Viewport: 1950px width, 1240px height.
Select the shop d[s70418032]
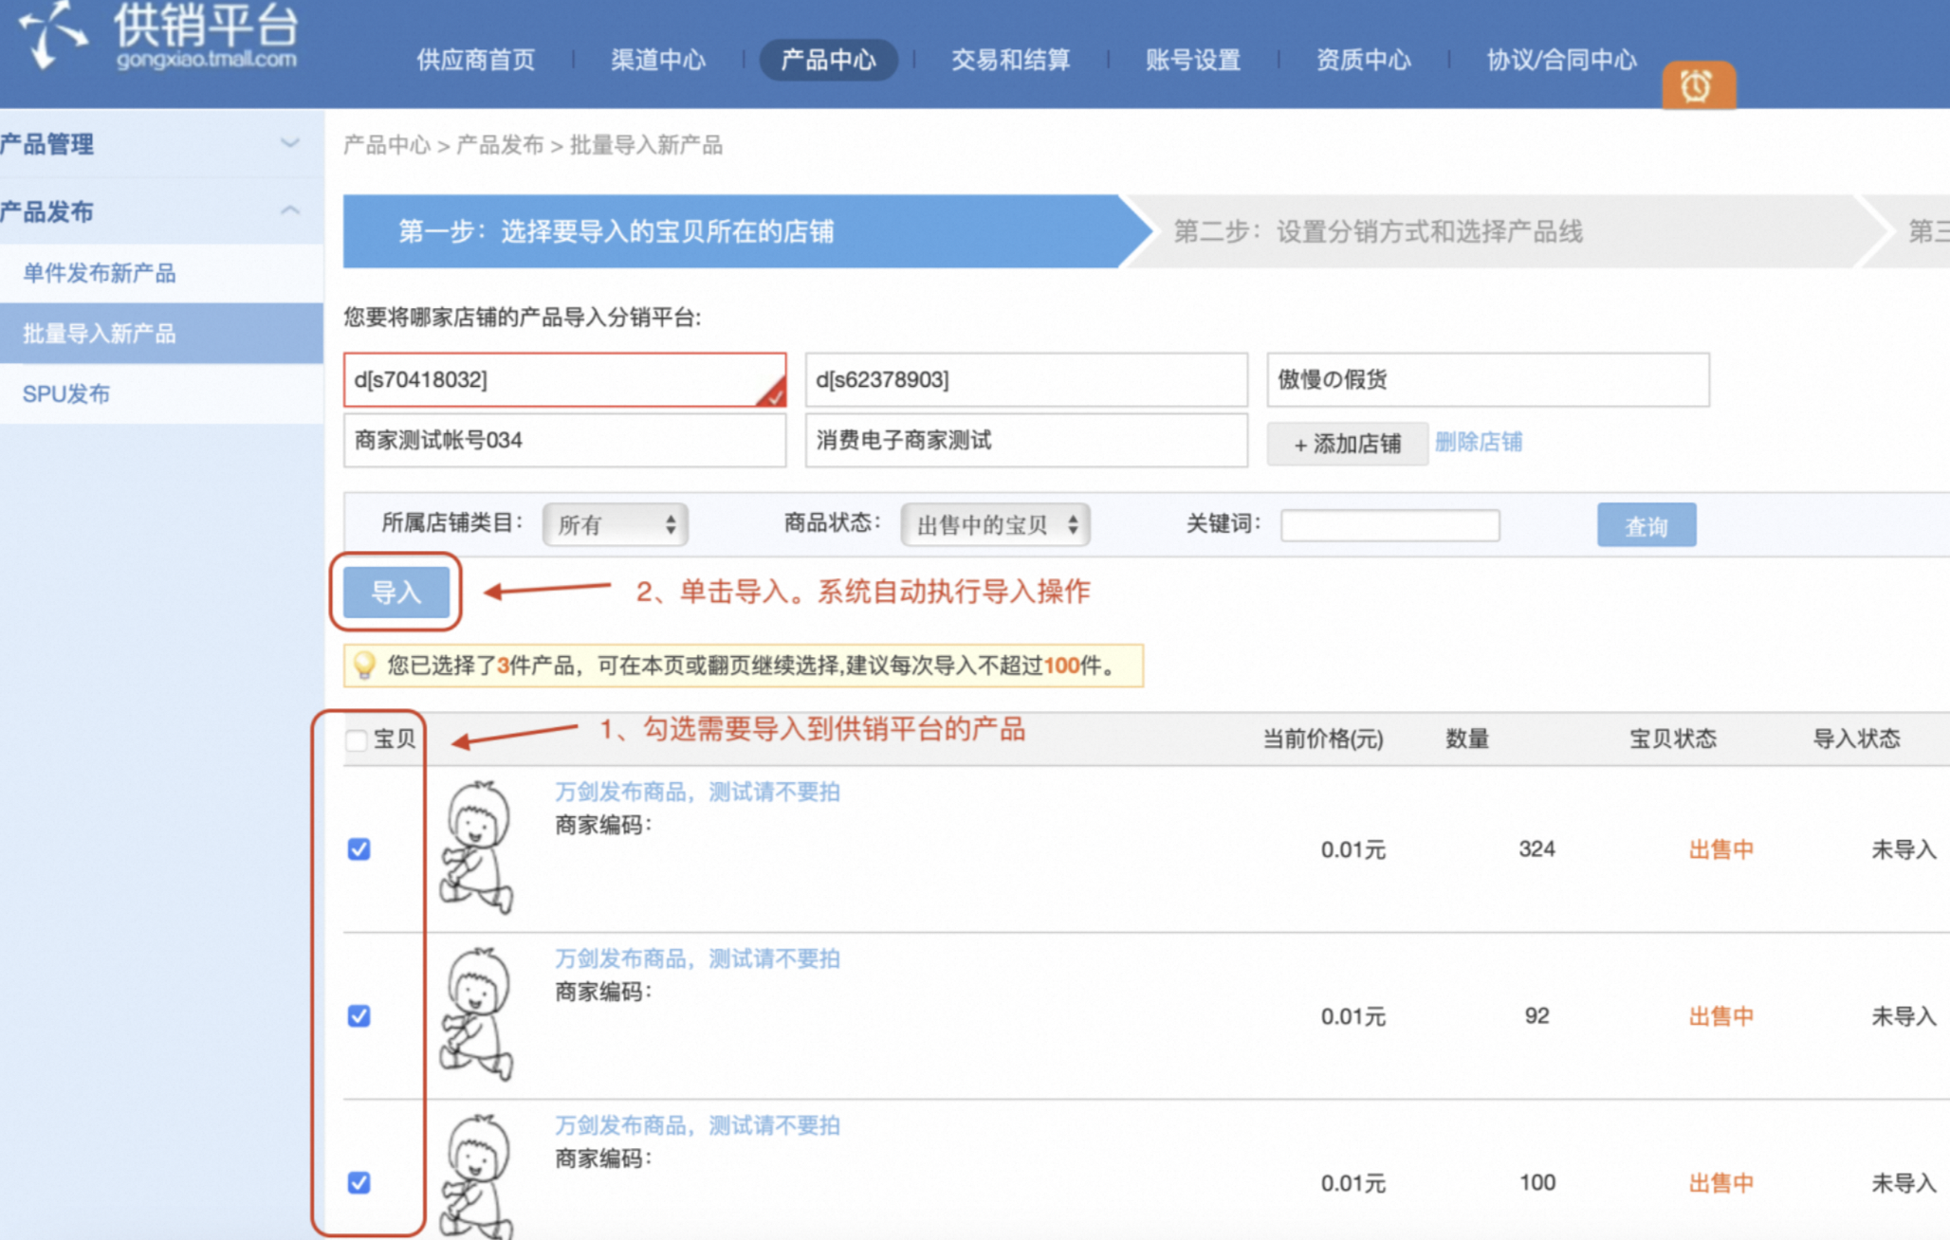pyautogui.click(x=564, y=380)
